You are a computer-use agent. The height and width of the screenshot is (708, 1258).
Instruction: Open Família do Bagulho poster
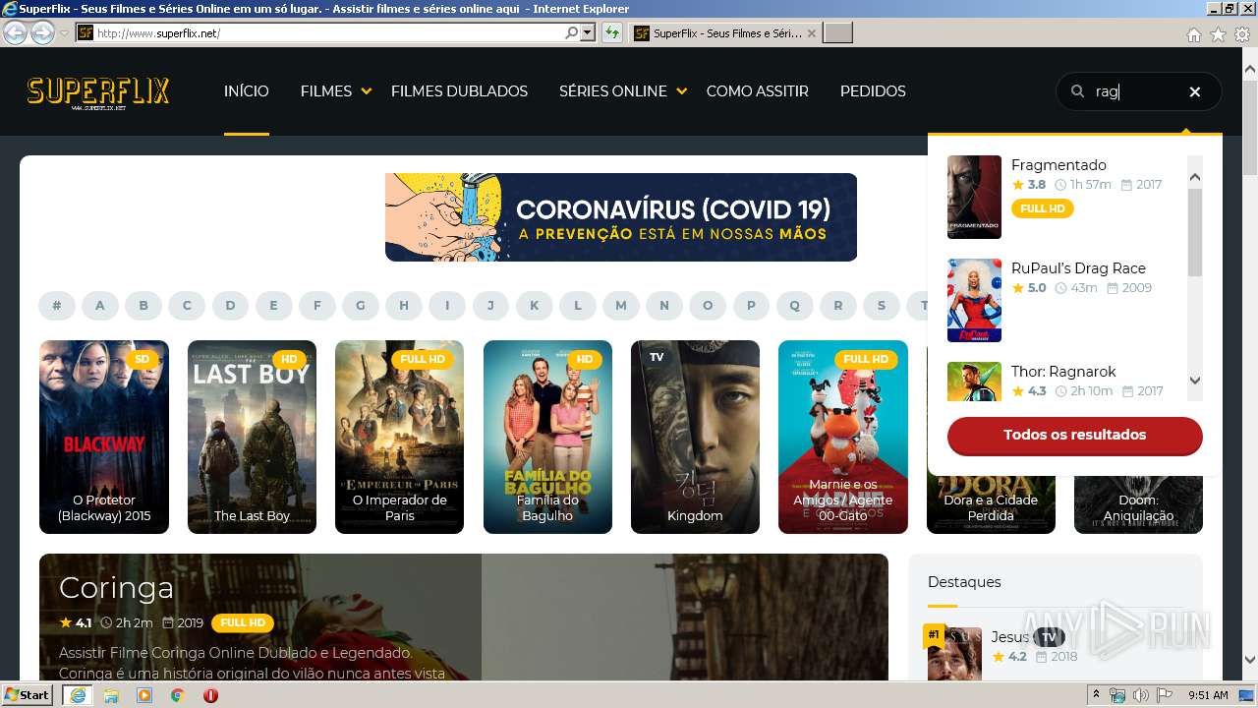point(547,437)
